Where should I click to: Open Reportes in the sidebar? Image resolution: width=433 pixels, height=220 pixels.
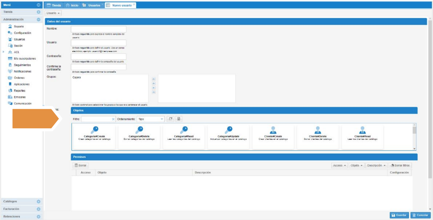tap(19, 91)
